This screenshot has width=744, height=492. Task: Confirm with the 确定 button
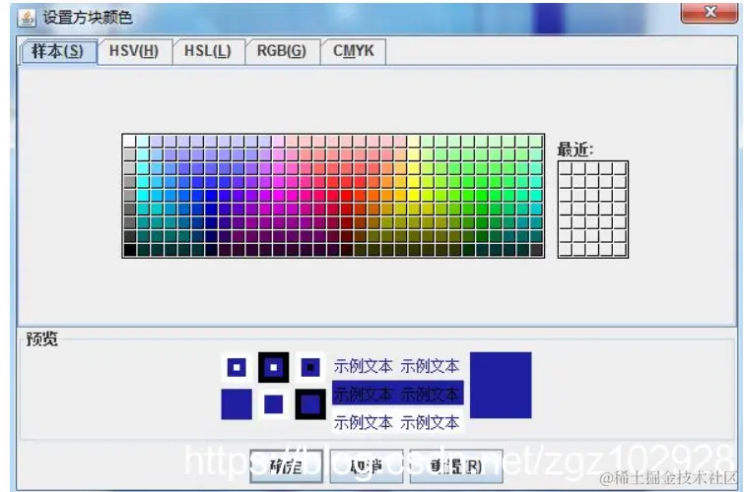pyautogui.click(x=286, y=466)
